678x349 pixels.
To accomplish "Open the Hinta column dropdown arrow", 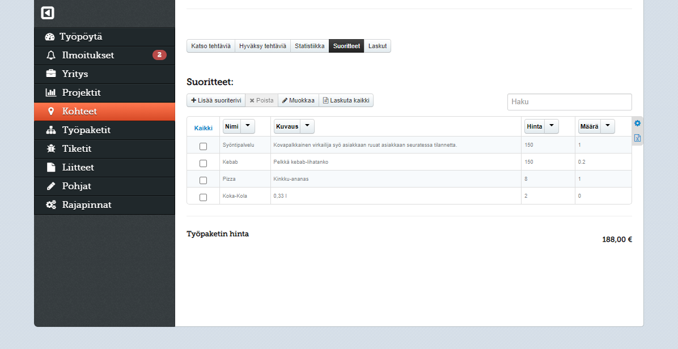I will 551,126.
